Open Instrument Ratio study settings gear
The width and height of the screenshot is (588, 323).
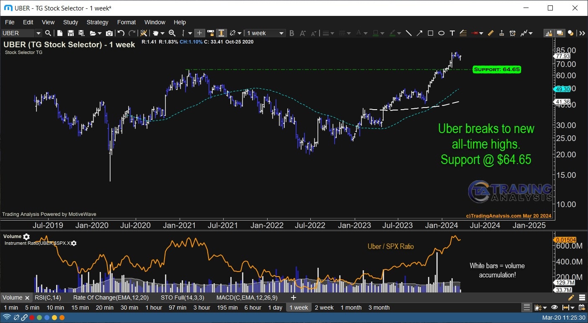click(74, 243)
